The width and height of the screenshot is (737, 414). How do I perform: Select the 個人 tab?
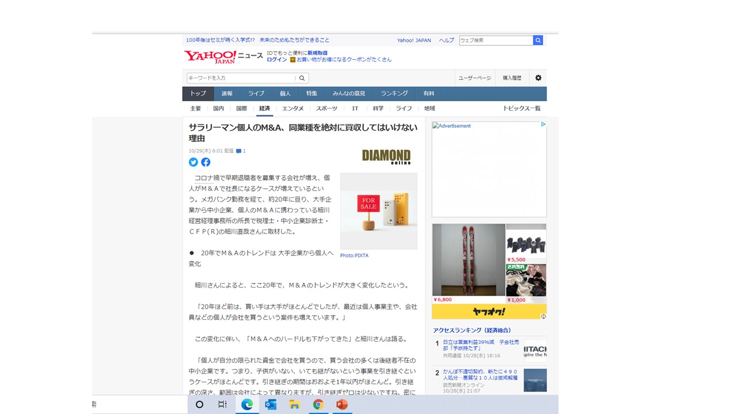(x=285, y=94)
